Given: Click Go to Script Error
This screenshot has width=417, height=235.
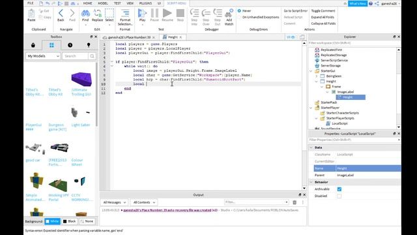Looking at the screenshot, I should 295,10.
